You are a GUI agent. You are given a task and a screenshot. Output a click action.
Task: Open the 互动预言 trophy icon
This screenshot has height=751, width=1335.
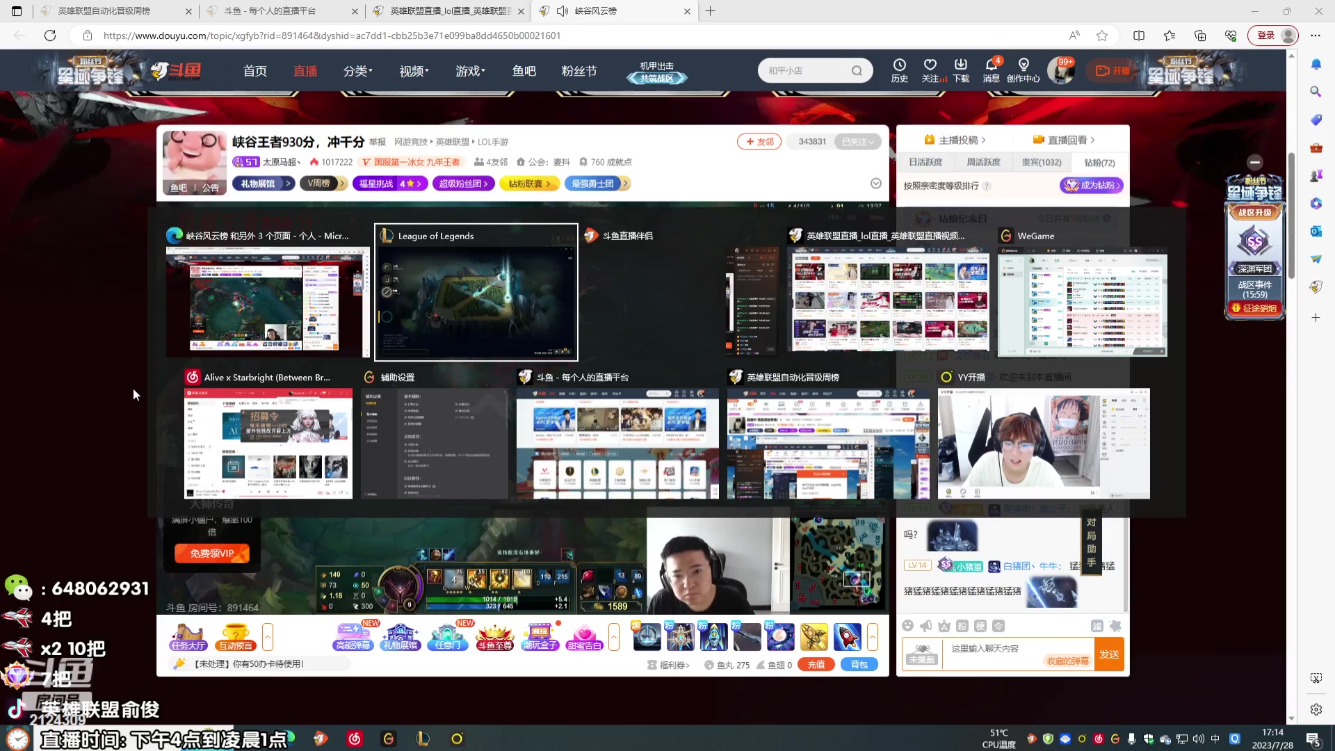click(236, 637)
